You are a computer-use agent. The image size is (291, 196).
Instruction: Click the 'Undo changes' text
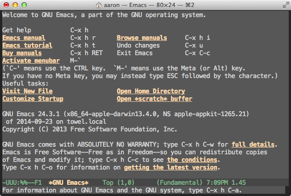click(x=138, y=45)
